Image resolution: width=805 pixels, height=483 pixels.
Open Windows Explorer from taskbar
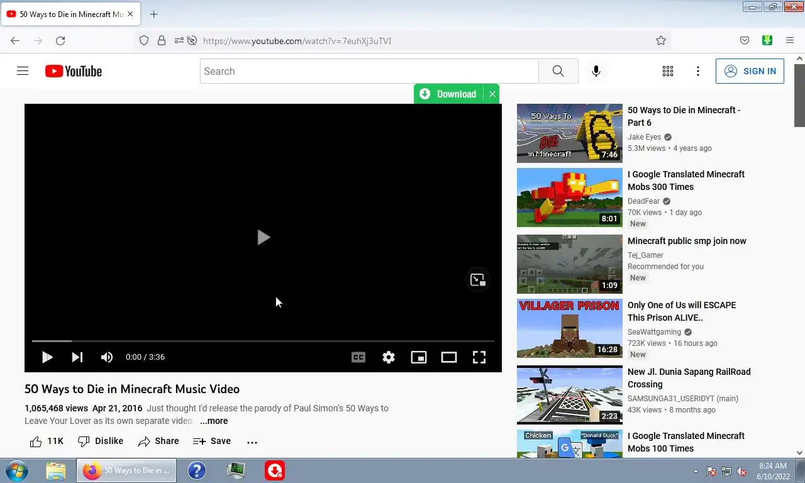[x=56, y=470]
